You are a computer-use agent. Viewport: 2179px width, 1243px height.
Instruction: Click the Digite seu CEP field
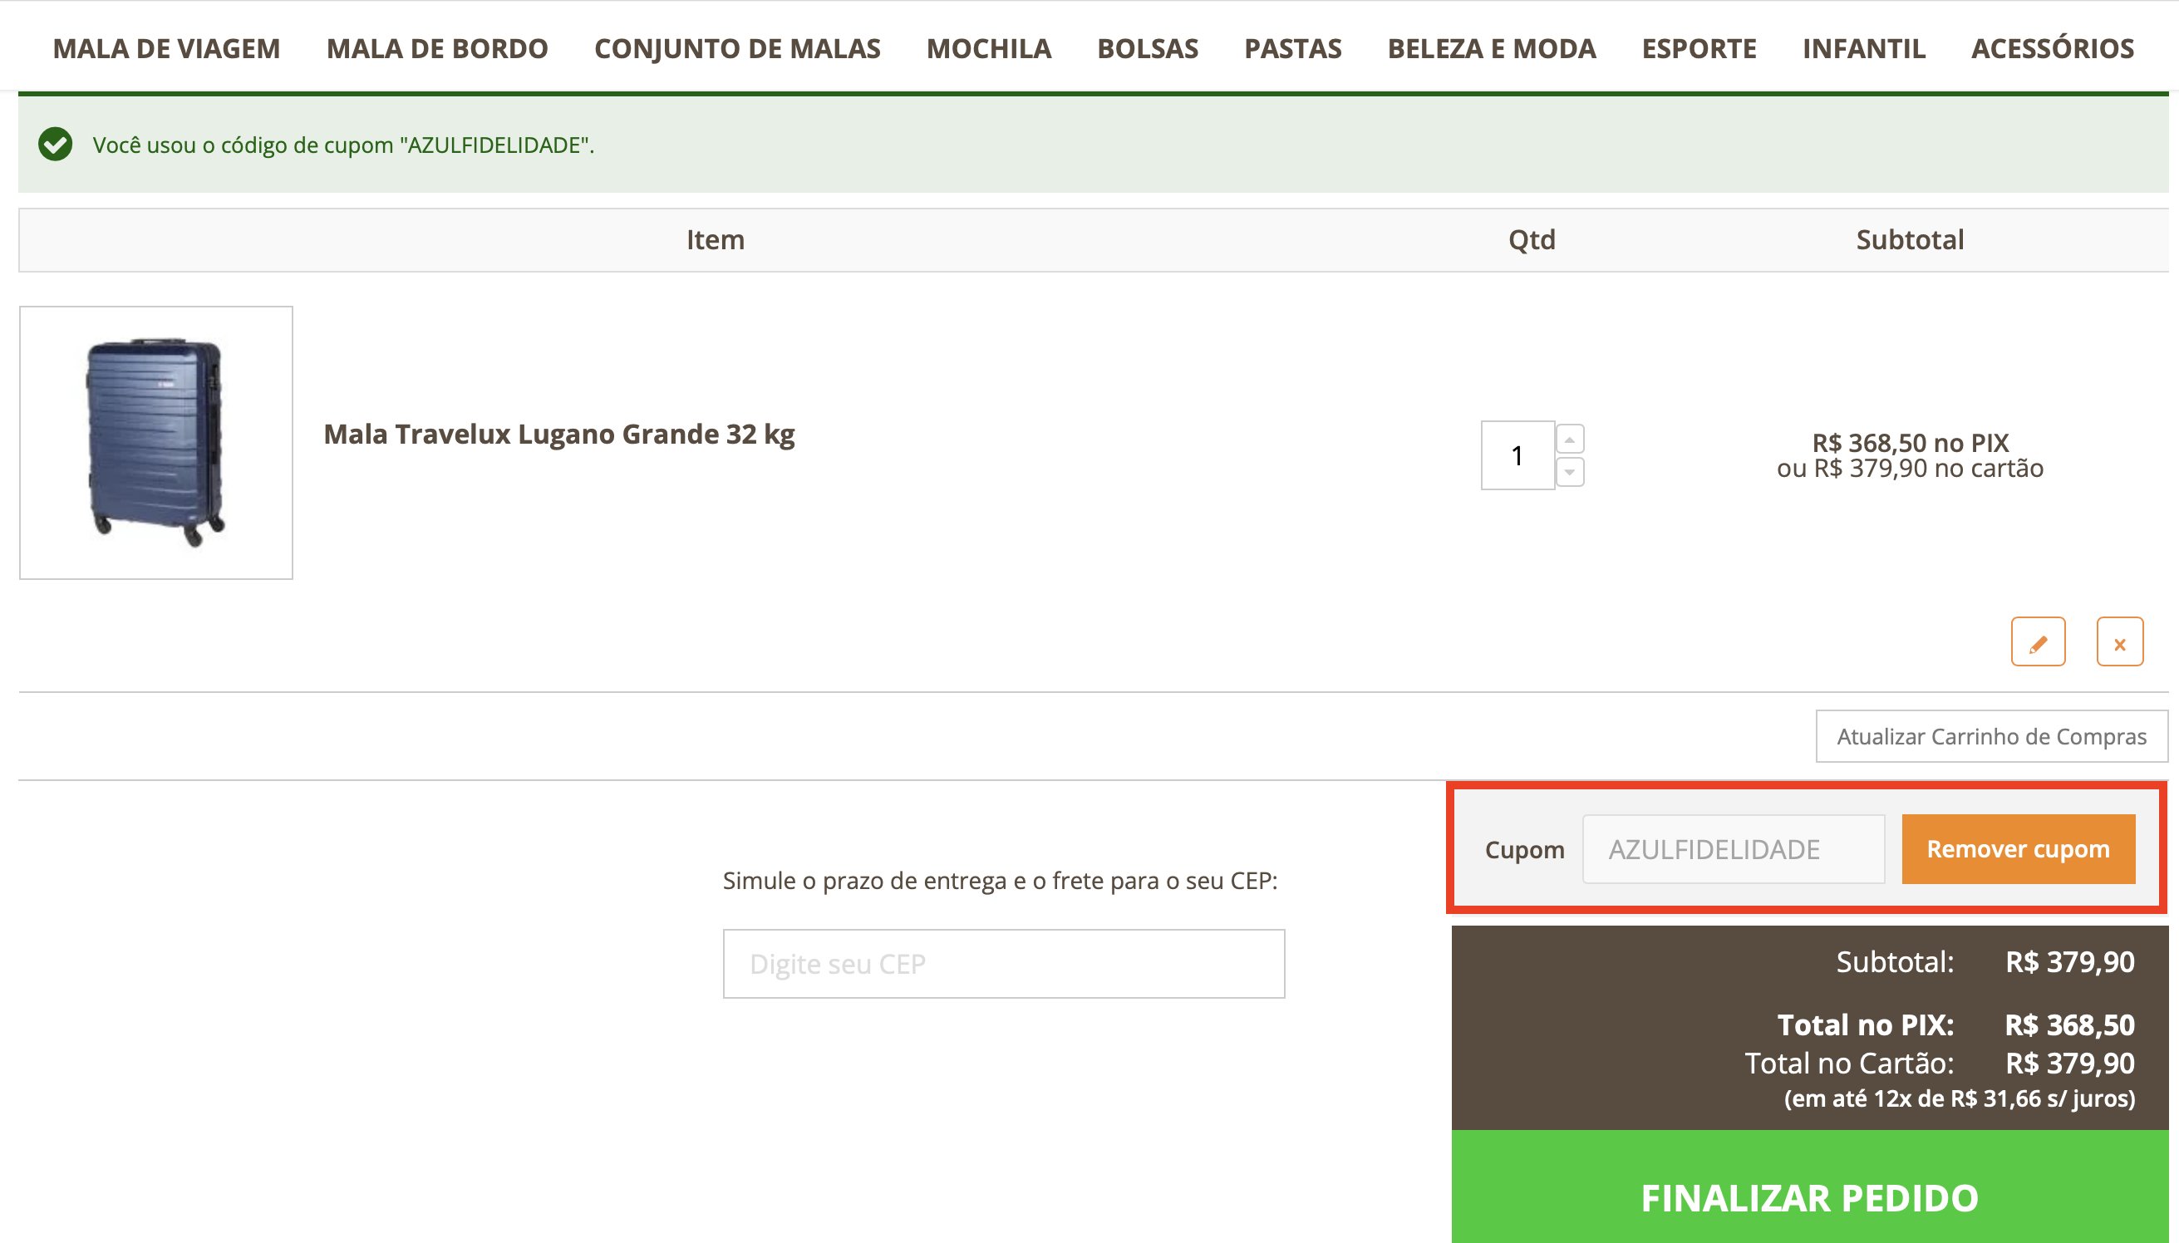(1003, 964)
